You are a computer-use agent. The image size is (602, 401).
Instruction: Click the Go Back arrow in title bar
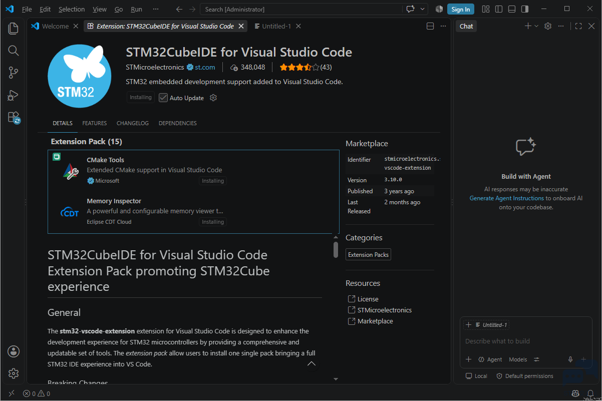point(179,9)
